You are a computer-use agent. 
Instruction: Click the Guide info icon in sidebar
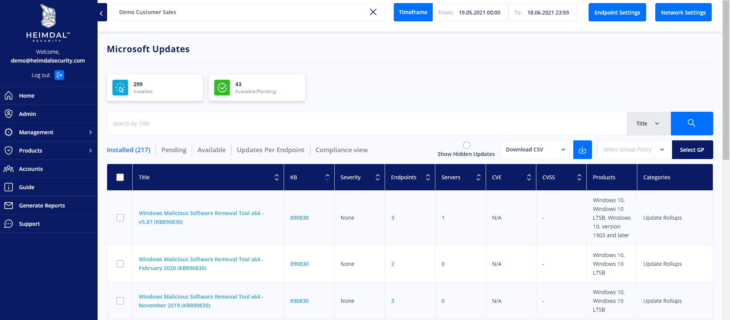pyautogui.click(x=9, y=187)
